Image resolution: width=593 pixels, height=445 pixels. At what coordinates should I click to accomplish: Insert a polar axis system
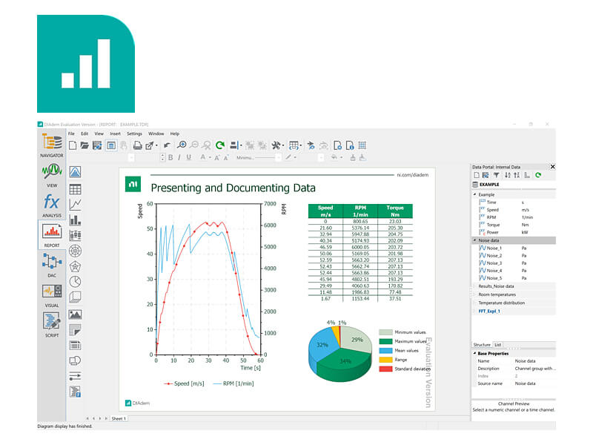(x=75, y=251)
